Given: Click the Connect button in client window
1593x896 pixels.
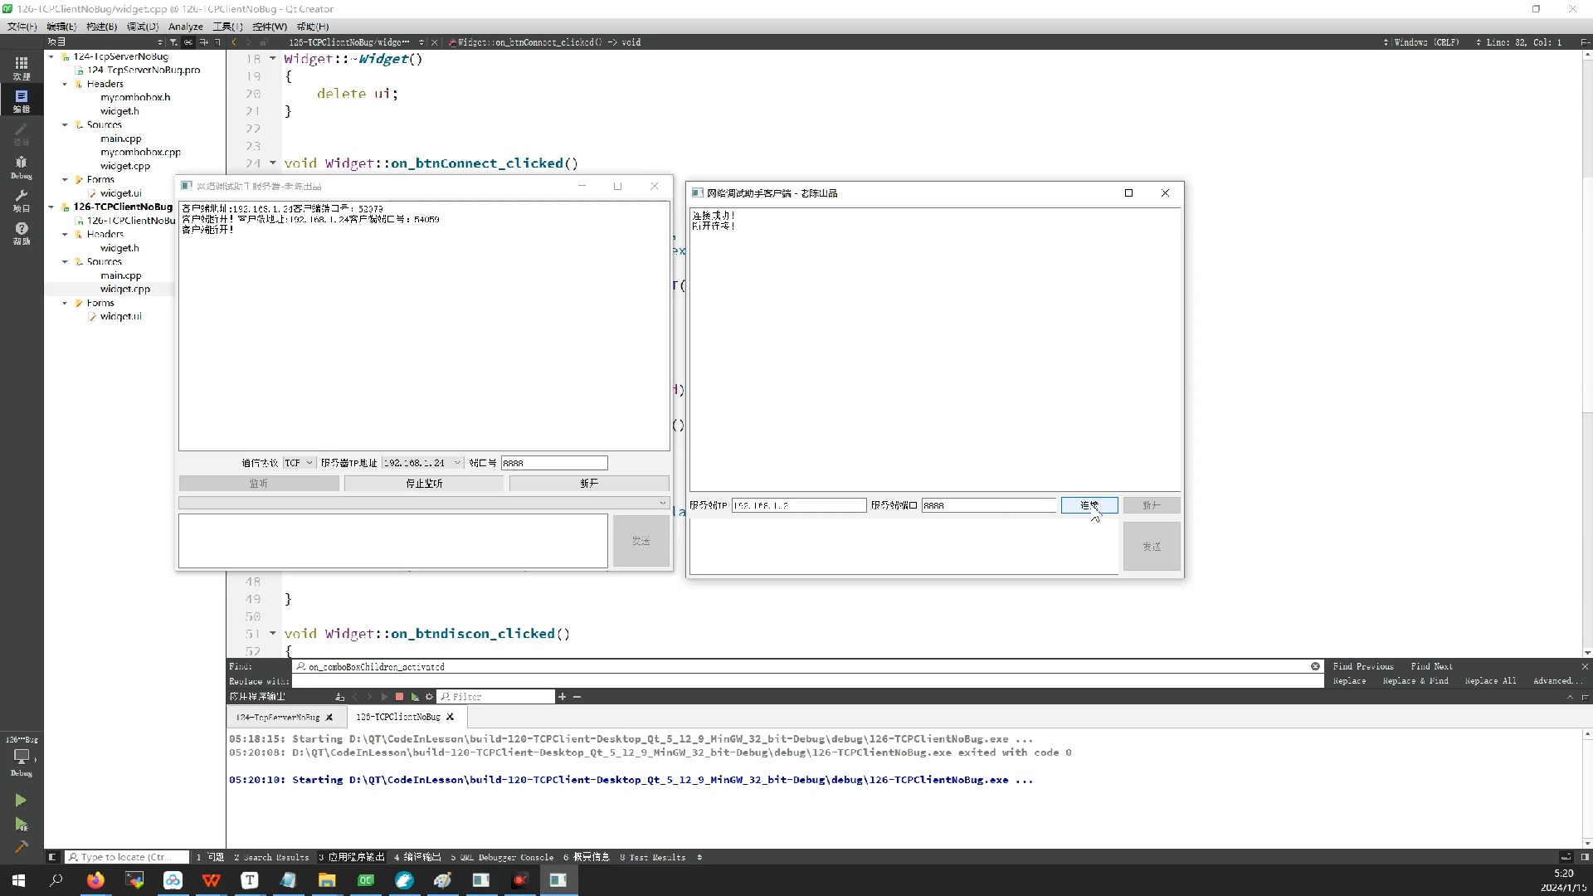Looking at the screenshot, I should coord(1089,505).
